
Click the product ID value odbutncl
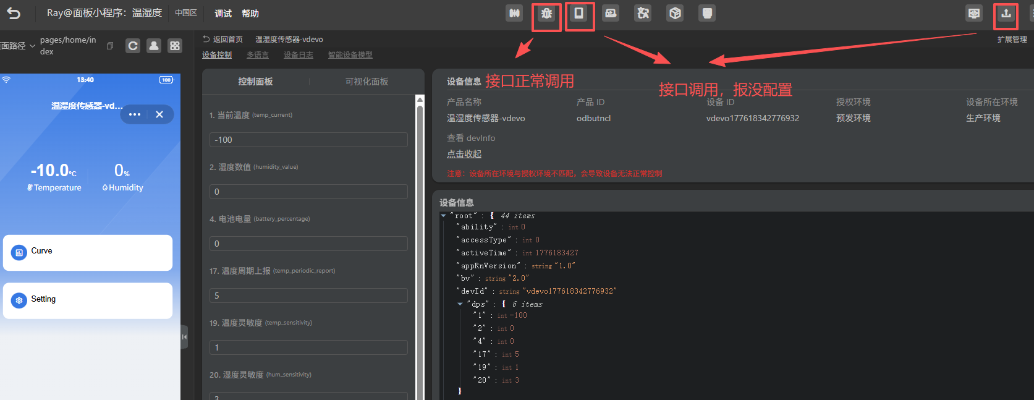pyautogui.click(x=593, y=118)
